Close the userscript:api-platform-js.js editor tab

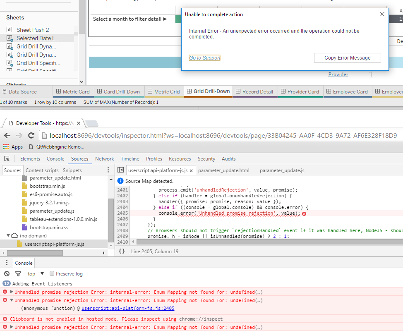[191, 170]
